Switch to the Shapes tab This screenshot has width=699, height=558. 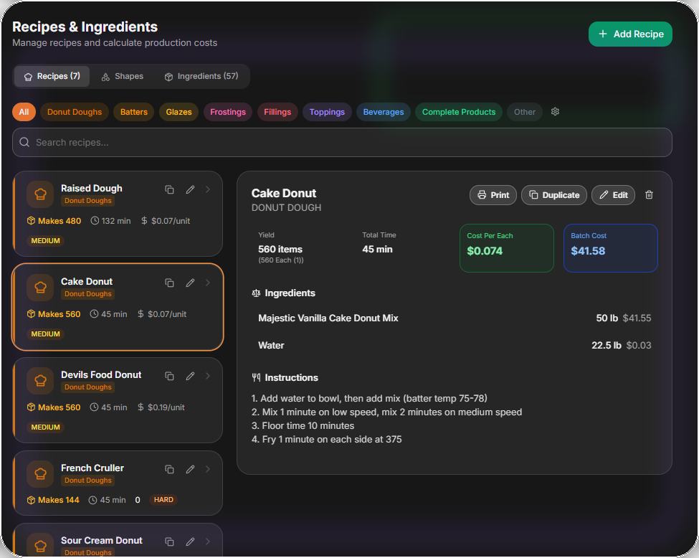123,75
